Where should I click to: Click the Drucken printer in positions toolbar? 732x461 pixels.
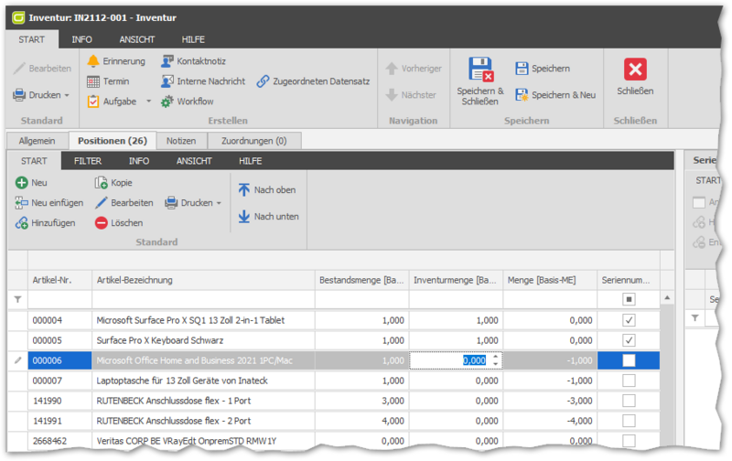click(171, 203)
